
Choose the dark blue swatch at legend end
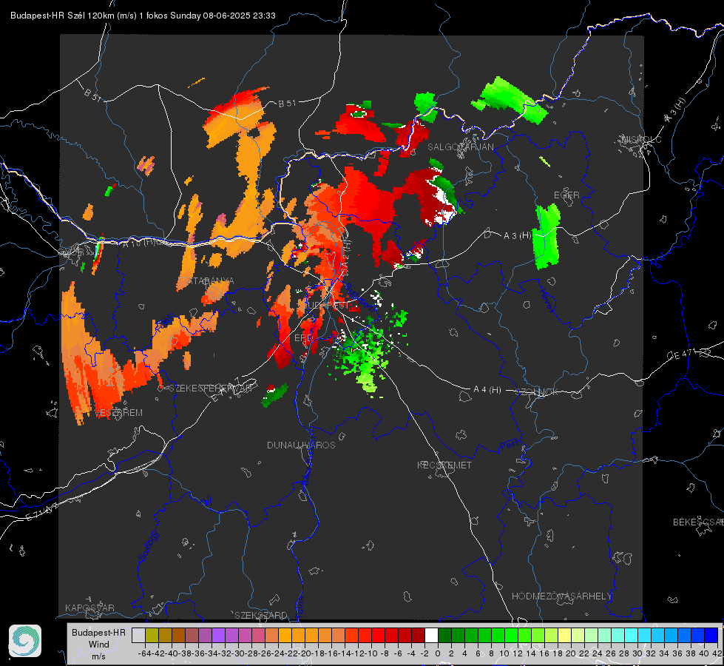711,636
